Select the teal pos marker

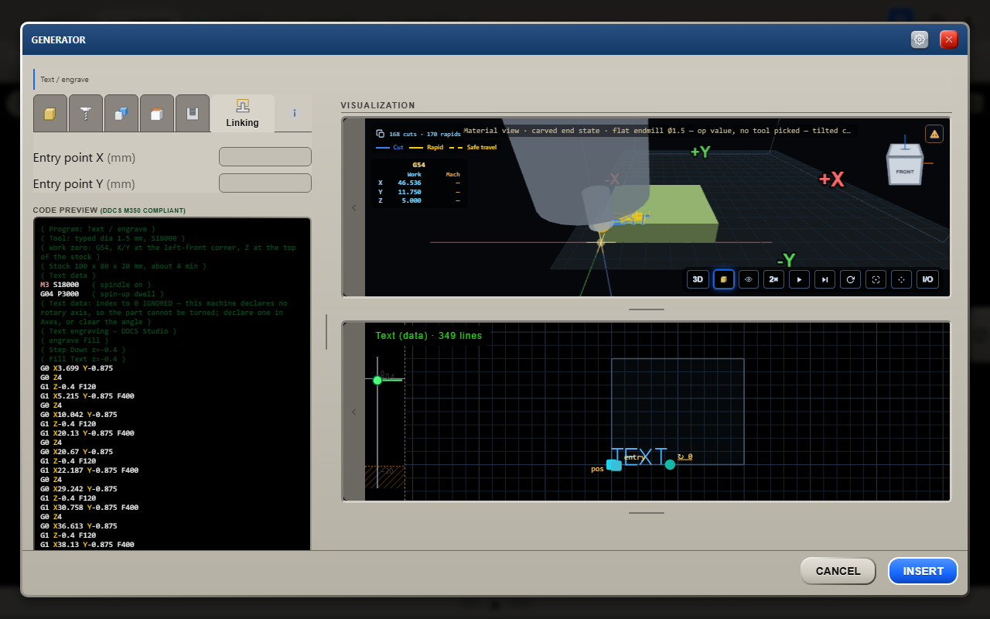click(x=614, y=465)
